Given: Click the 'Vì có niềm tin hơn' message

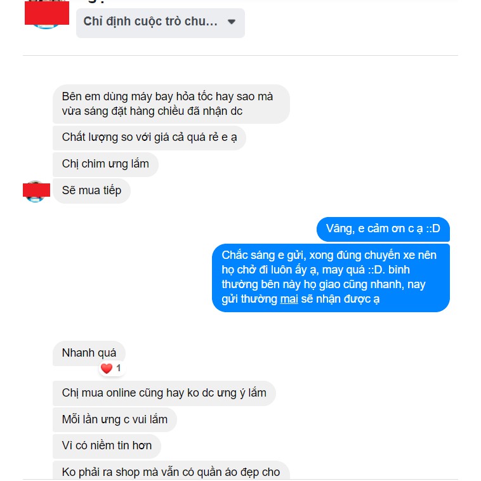Looking at the screenshot, I should pyautogui.click(x=107, y=446).
